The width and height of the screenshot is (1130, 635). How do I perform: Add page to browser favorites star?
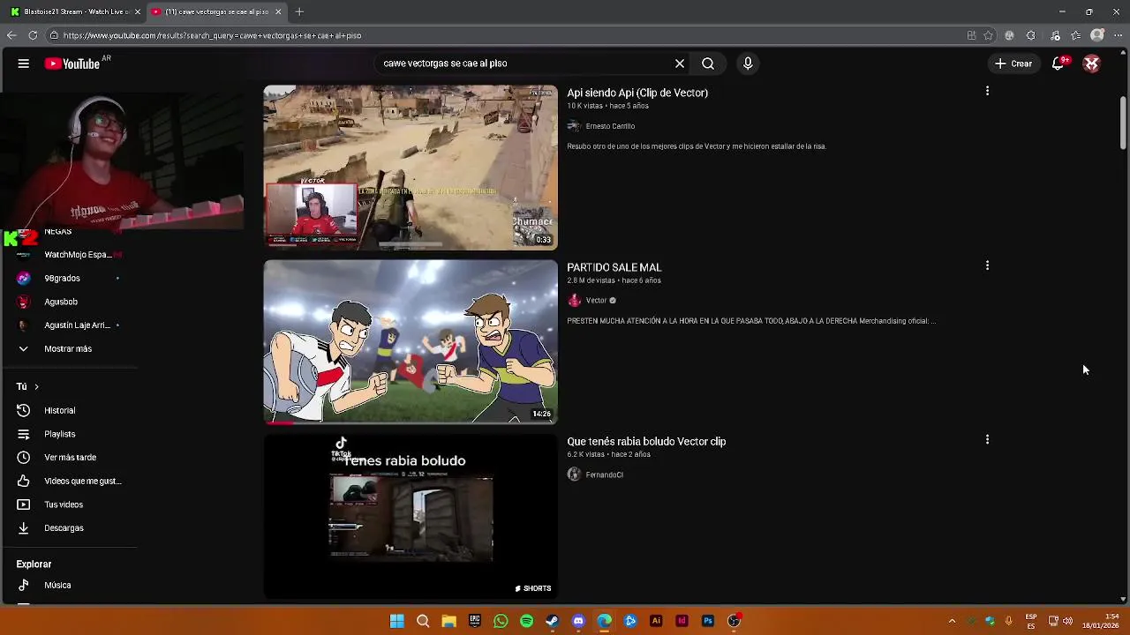coord(989,35)
